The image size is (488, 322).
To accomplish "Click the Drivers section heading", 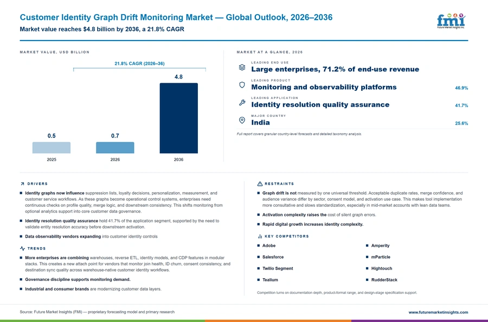I will point(37,184).
